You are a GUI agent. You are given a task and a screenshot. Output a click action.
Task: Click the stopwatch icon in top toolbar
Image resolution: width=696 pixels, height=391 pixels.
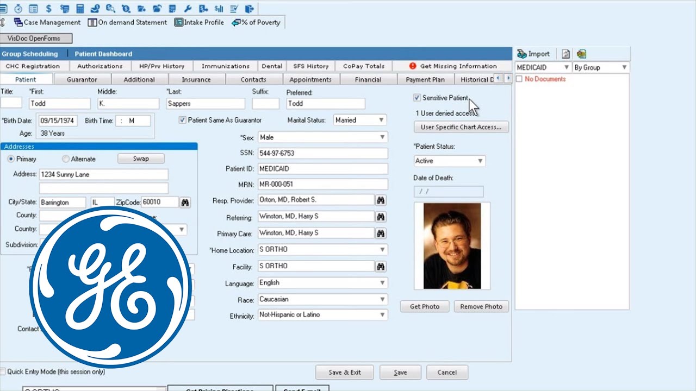18,8
